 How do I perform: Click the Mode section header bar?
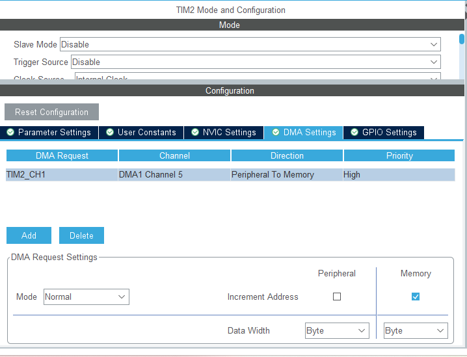[x=232, y=25]
